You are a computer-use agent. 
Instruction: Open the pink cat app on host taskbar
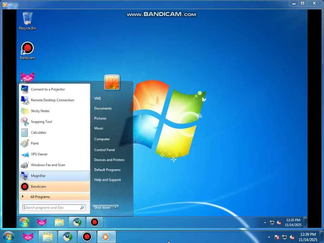(28, 237)
